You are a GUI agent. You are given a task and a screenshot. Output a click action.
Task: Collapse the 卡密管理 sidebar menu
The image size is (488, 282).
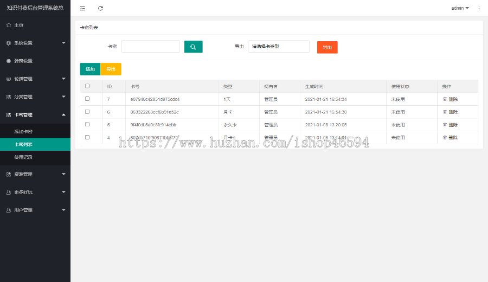pyautogui.click(x=35, y=114)
